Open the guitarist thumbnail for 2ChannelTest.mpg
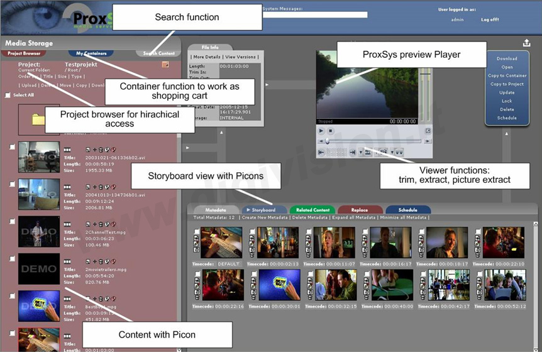The height and width of the screenshot is (352, 542). pos(39,231)
